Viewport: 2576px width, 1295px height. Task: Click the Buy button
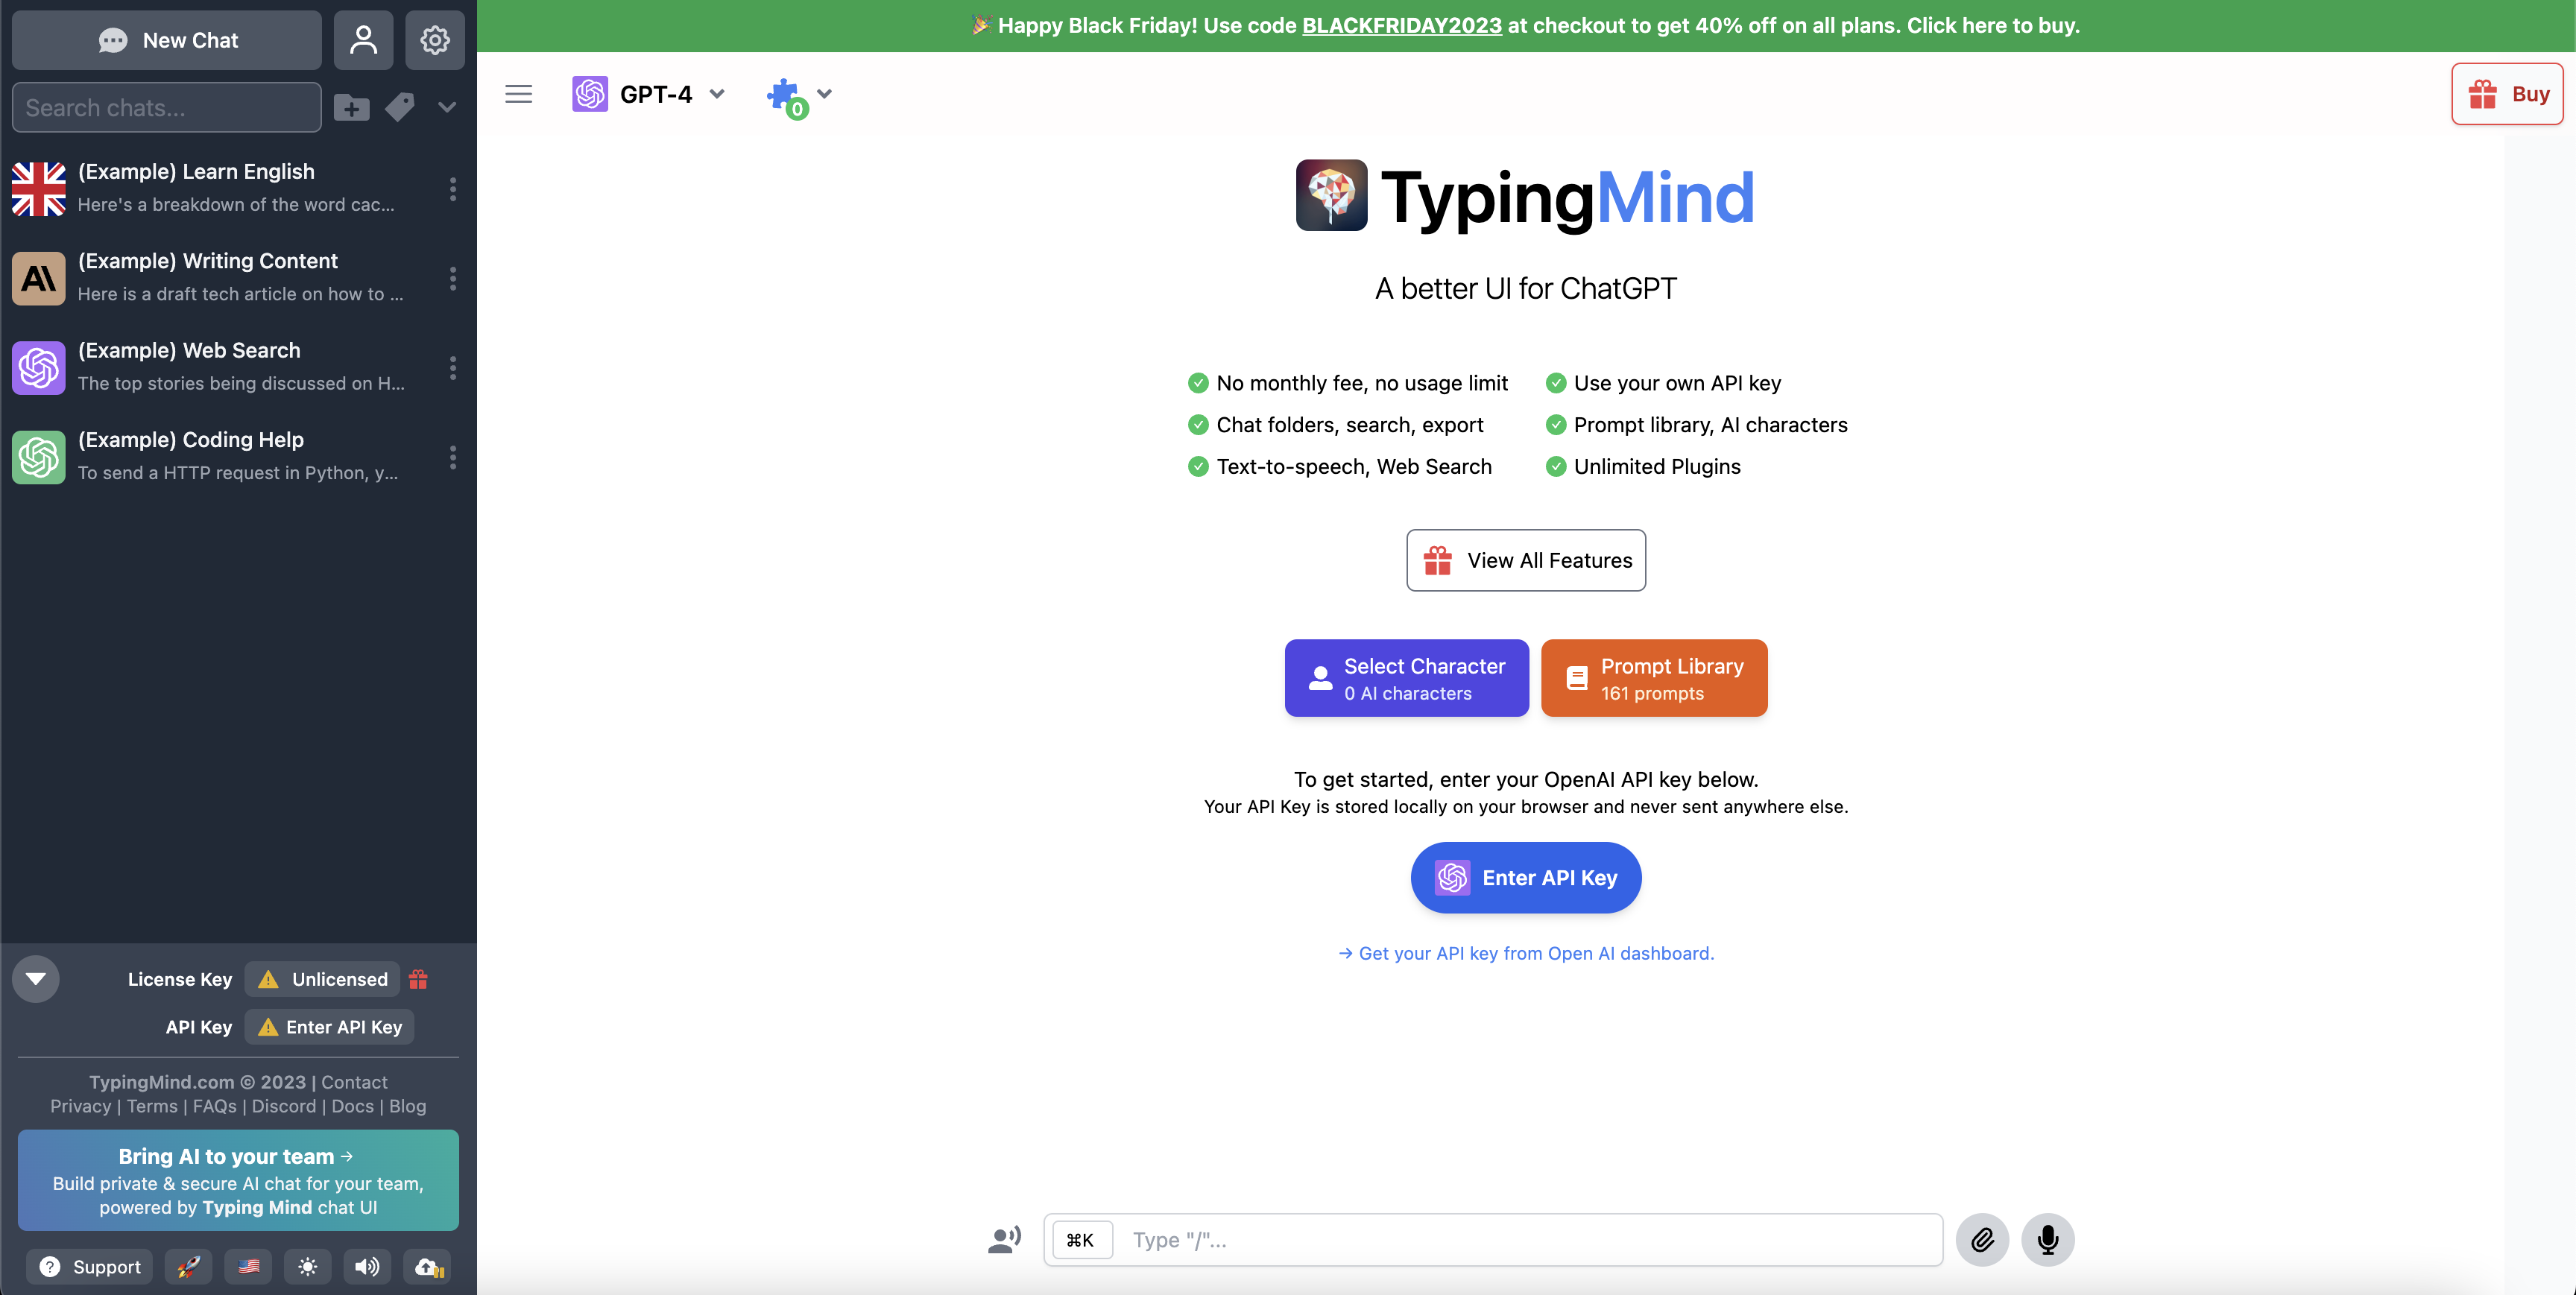[x=2507, y=94]
